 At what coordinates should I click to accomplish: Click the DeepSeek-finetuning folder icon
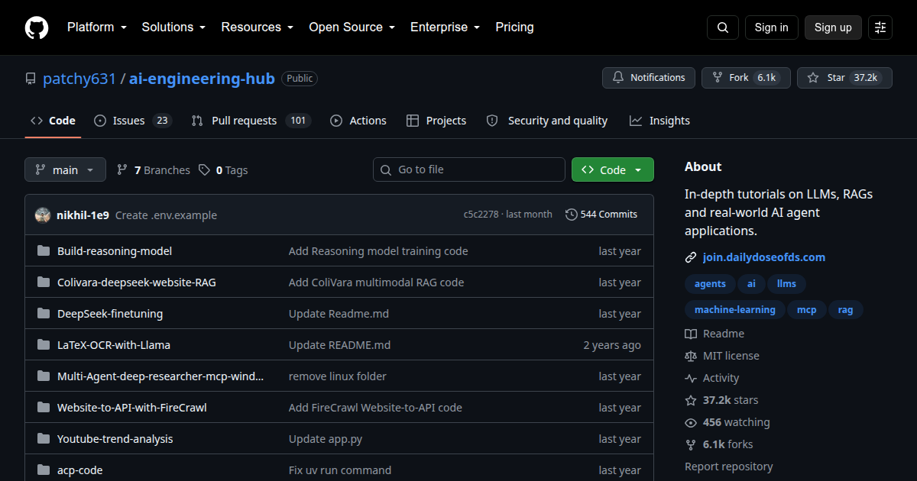[44, 314]
